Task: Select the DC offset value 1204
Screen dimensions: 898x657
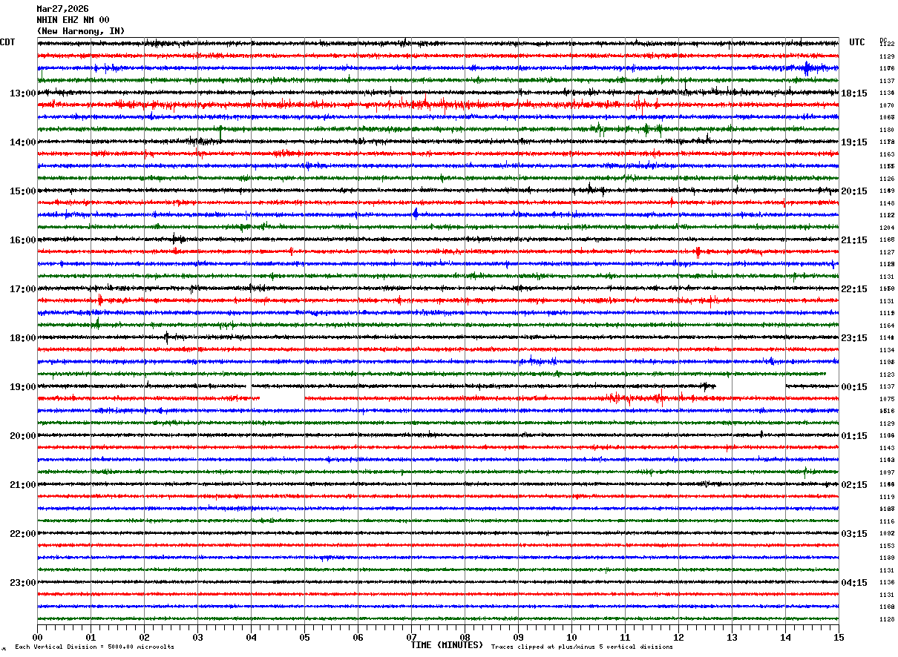Action: 887,228
